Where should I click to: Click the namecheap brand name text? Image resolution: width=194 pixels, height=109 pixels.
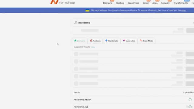pos(67,2)
